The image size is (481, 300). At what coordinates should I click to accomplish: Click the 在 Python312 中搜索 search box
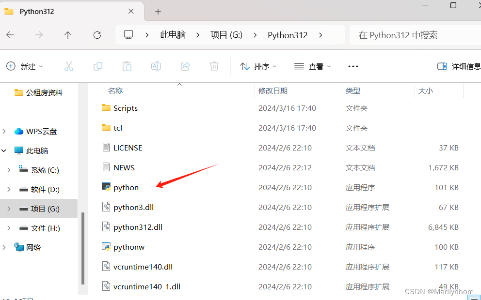point(416,35)
